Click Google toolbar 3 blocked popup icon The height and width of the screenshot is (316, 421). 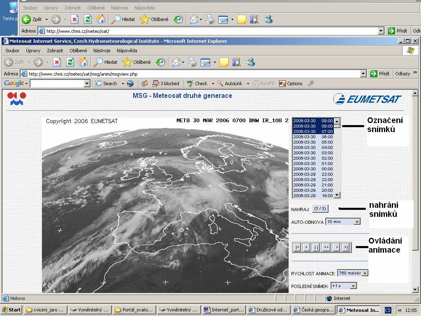pos(166,84)
